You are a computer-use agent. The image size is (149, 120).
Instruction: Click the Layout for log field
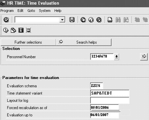[110, 100]
